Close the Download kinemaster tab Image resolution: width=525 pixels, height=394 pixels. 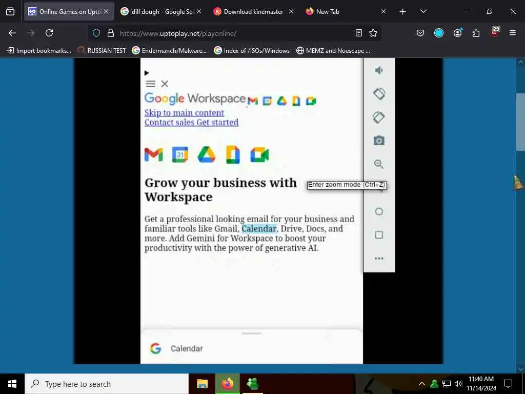click(x=291, y=12)
